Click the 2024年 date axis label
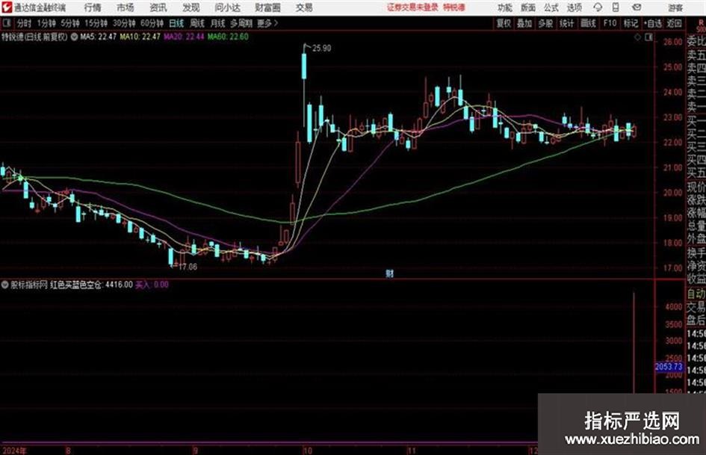 (x=14, y=451)
